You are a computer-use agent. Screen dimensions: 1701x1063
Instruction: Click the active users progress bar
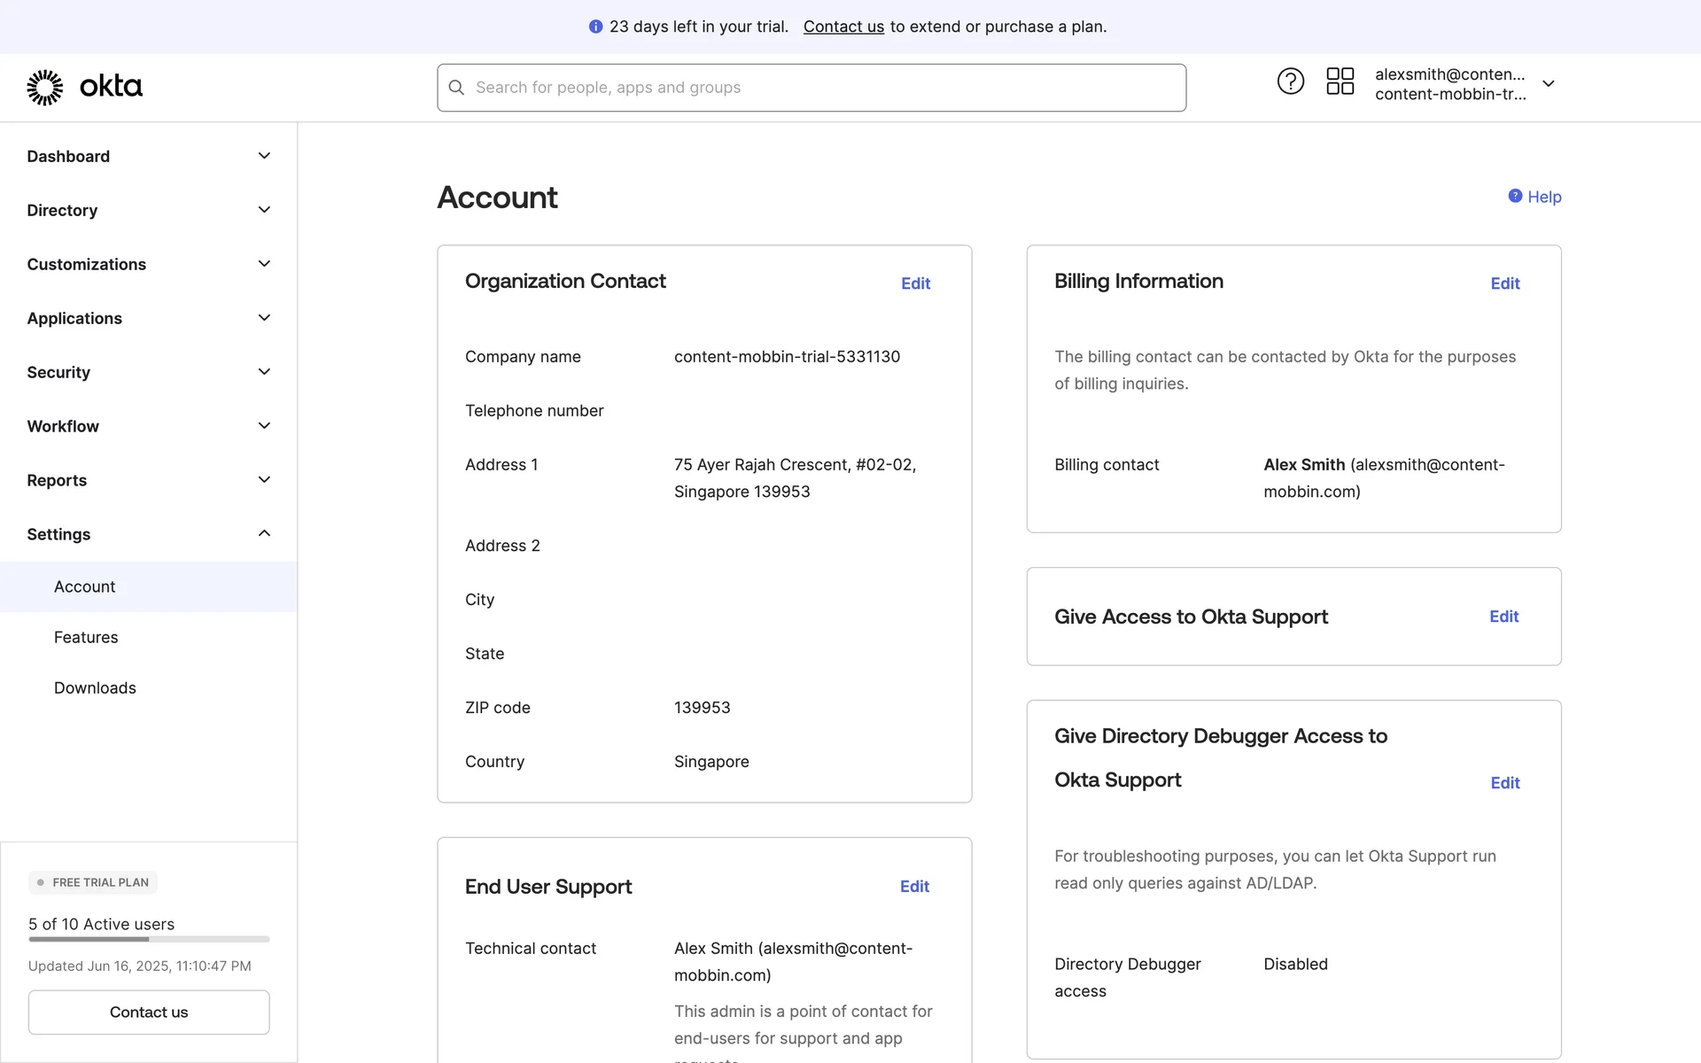coord(149,939)
